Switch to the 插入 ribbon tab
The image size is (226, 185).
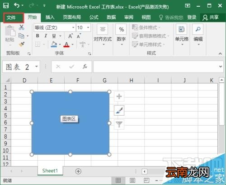[50, 18]
